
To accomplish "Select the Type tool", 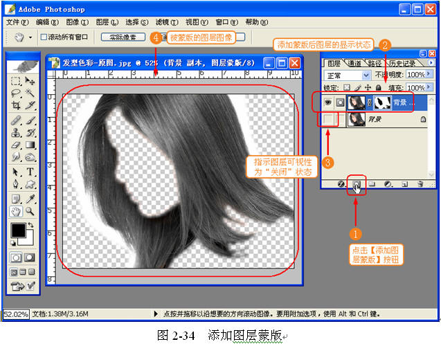I will pos(30,172).
